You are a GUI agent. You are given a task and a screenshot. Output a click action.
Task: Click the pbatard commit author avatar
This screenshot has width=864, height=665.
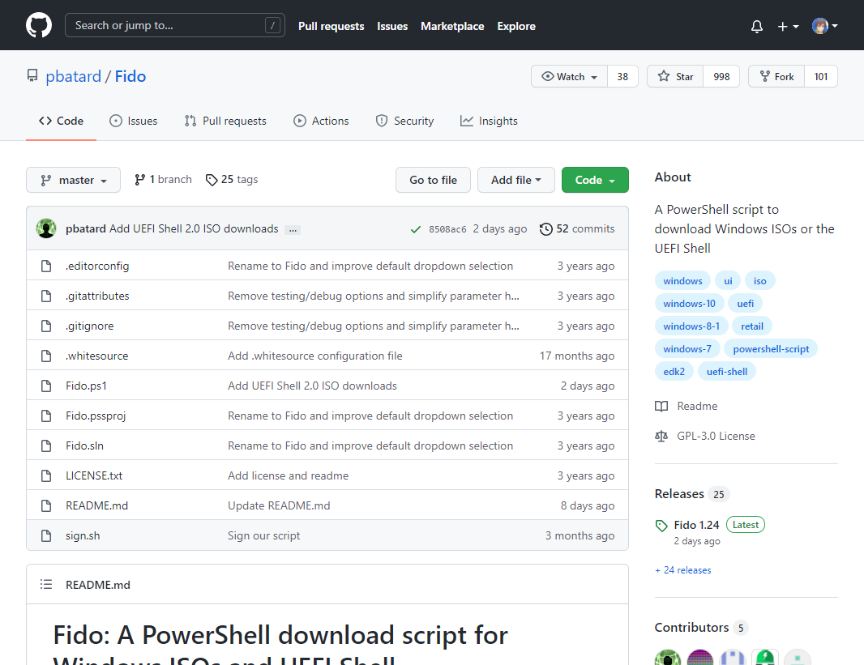(46, 228)
